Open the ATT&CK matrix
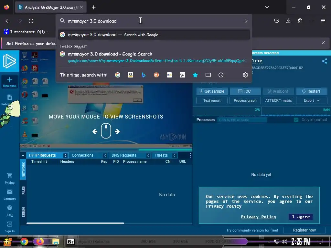The height and width of the screenshot is (248, 331). pyautogui.click(x=278, y=100)
